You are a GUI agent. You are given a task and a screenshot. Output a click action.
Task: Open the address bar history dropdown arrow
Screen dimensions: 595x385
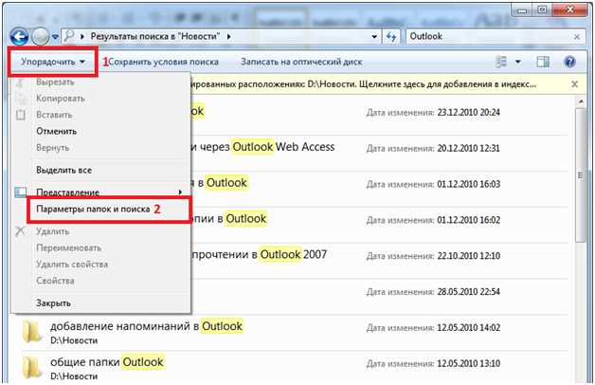(374, 37)
